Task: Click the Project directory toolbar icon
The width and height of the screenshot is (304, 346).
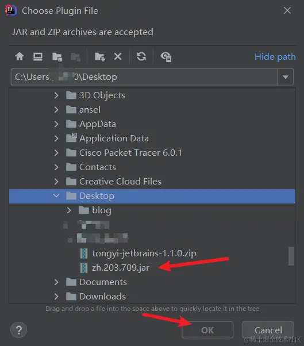Action: (x=57, y=57)
